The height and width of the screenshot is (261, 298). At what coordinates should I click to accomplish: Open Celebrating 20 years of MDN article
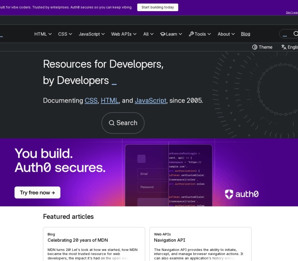click(77, 240)
